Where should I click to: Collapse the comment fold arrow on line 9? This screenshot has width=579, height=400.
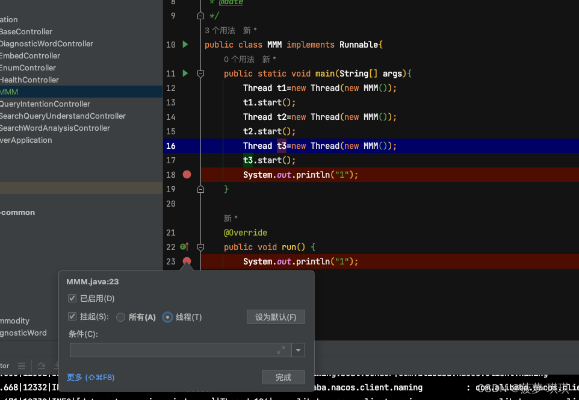click(200, 16)
